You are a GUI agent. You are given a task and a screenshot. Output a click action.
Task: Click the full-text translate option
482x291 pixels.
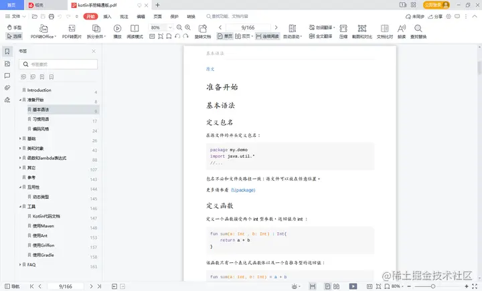[321, 36]
